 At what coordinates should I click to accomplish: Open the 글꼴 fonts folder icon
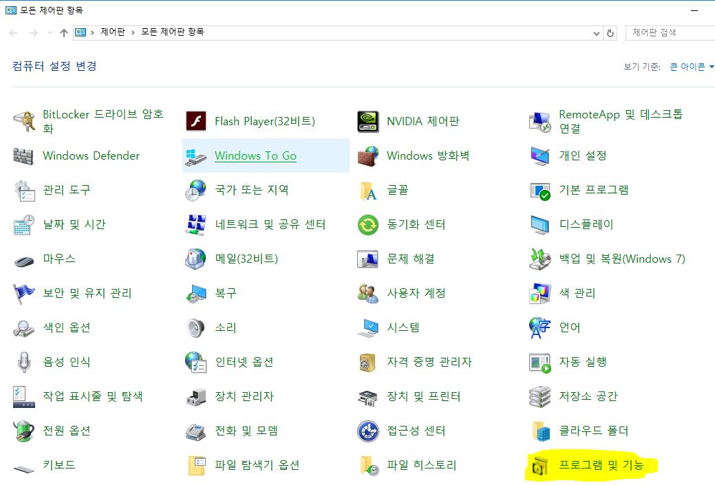pos(368,191)
